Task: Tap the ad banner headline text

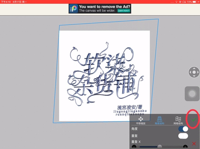Action: coord(104,6)
